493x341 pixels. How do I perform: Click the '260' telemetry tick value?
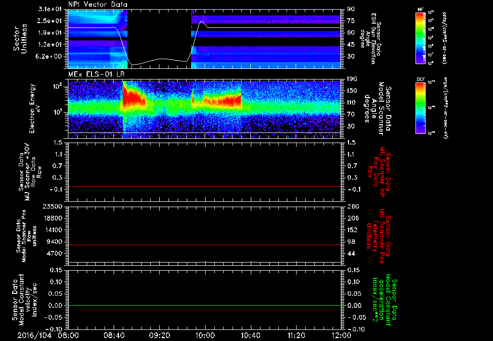click(x=352, y=207)
